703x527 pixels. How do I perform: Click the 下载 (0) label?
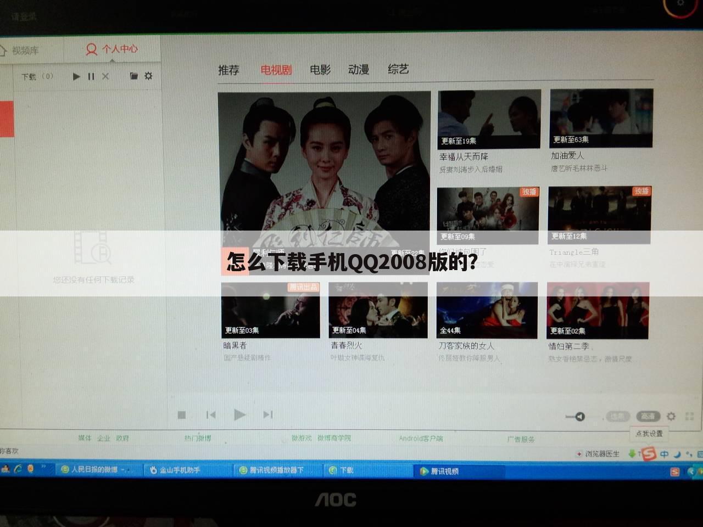click(x=37, y=77)
